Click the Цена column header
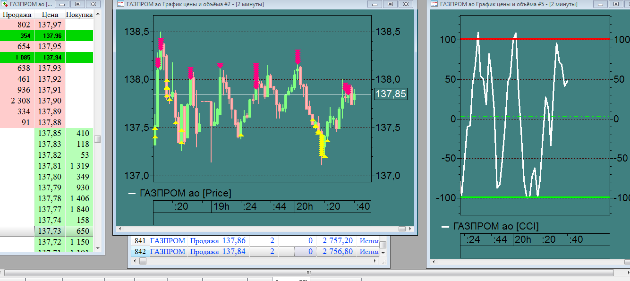630x281 pixels. [50, 15]
